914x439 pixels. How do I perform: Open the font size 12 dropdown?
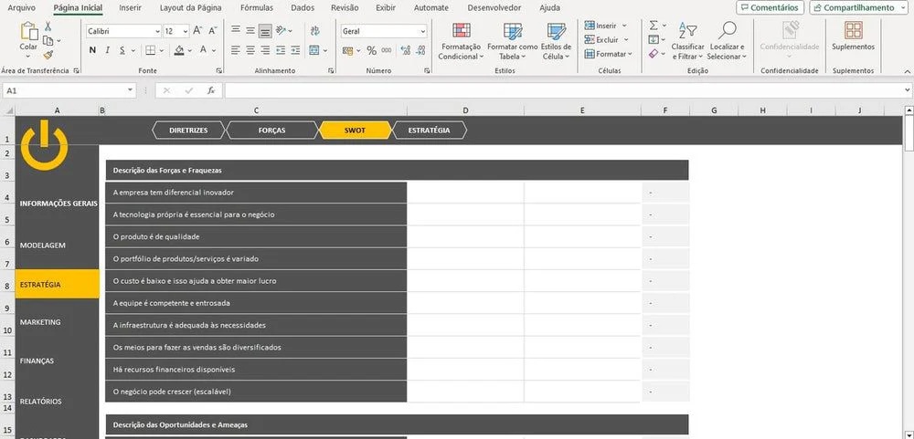point(186,31)
